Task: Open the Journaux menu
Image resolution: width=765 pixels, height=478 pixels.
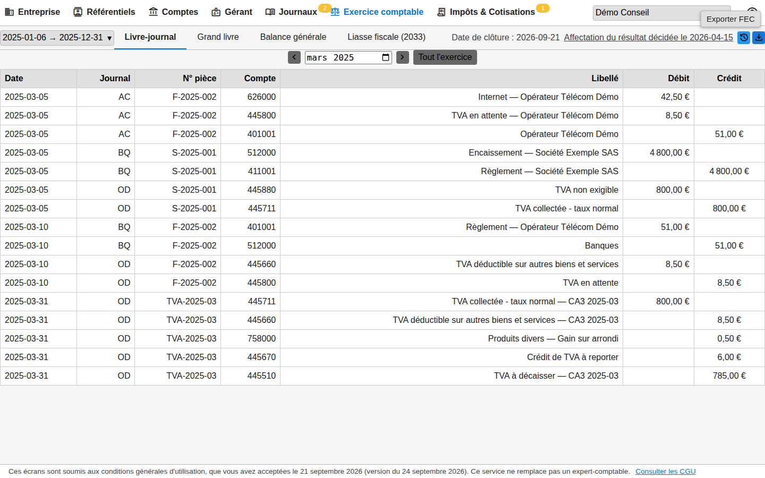Action: coord(291,12)
